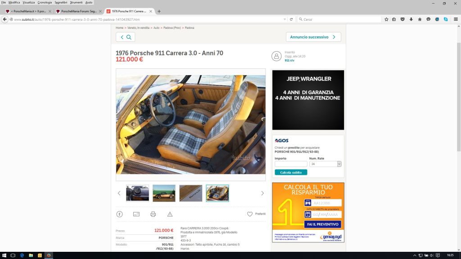The height and width of the screenshot is (259, 461).
Task: Click the FAI IL PREVENTIVO button
Action: tap(322, 224)
